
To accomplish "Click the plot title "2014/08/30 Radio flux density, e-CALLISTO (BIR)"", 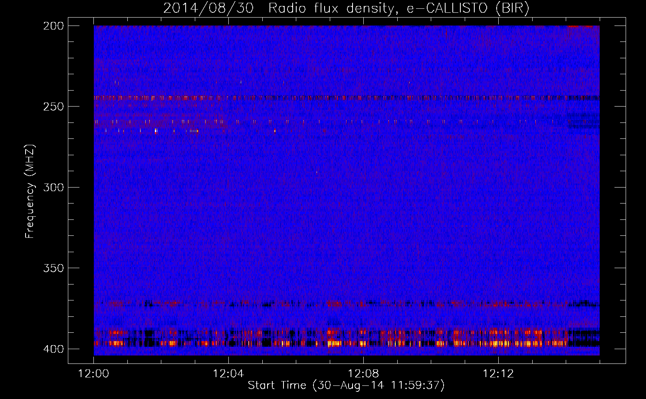I will (346, 8).
